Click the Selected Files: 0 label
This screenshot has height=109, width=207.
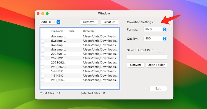pos(93,93)
